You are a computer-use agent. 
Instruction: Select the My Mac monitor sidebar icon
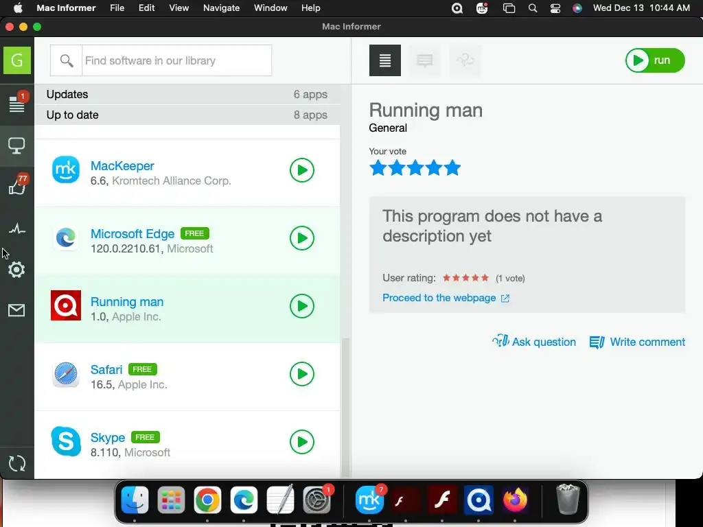17,145
